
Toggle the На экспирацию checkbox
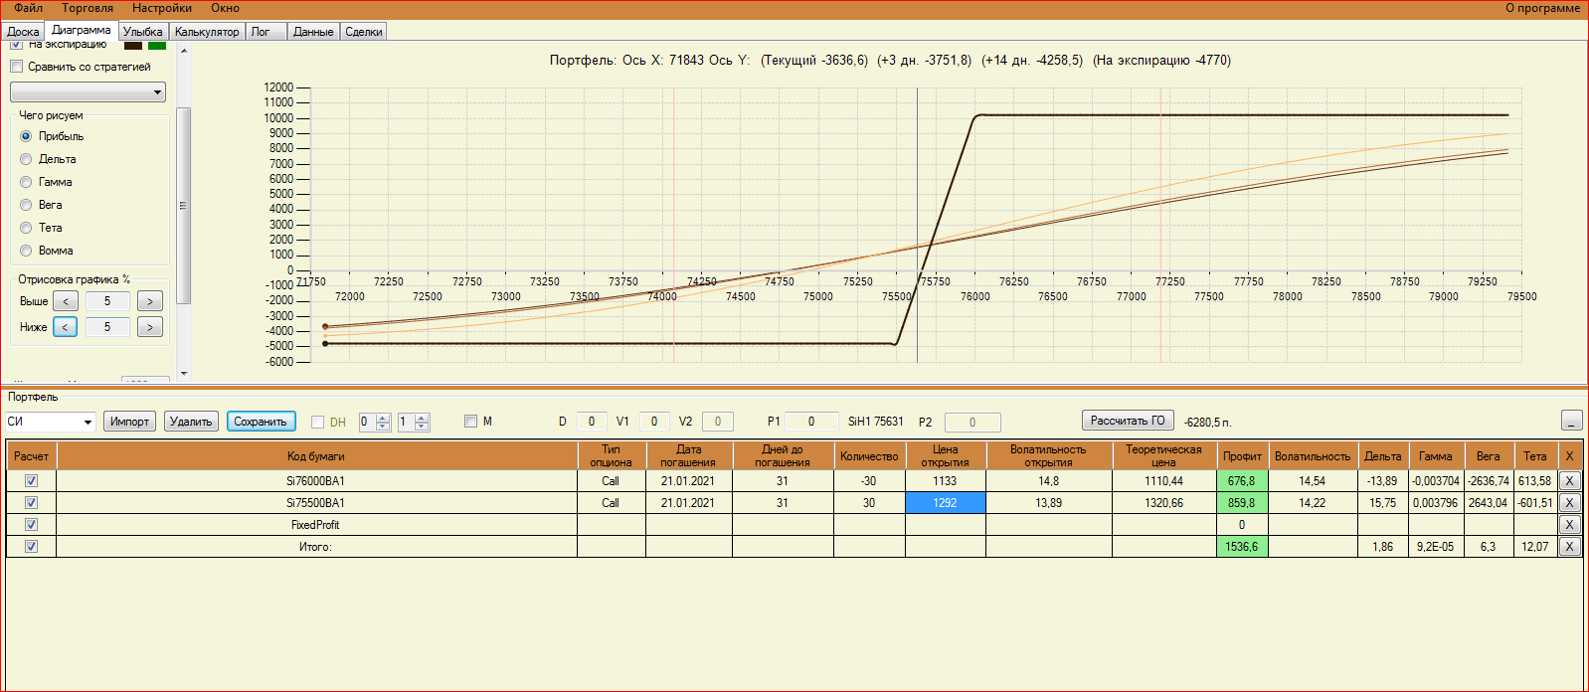pos(16,44)
